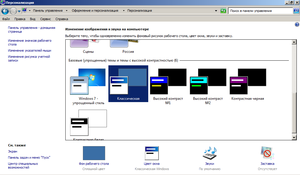Viewport: 300px width, 175px height.
Task: Click the search magnifier icon
Action: pos(296,11)
